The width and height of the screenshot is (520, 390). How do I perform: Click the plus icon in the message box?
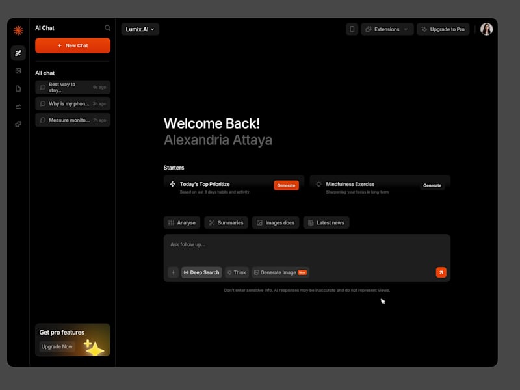[174, 272]
